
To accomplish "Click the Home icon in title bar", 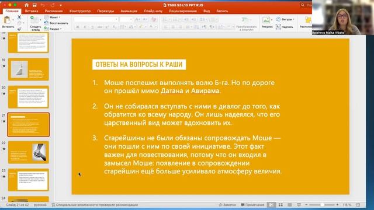I will coord(26,5).
